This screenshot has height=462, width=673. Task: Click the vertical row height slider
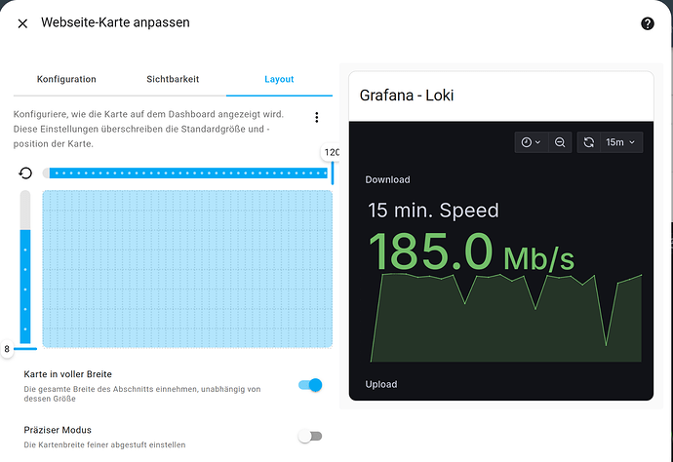25,267
